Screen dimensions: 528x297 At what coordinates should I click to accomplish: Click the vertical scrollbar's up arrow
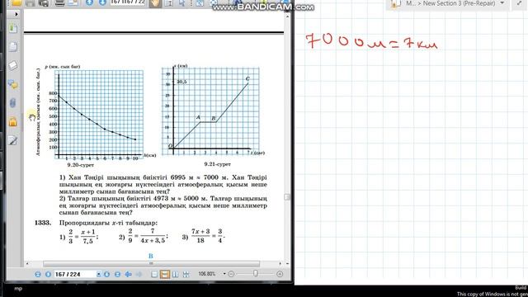tap(287, 16)
